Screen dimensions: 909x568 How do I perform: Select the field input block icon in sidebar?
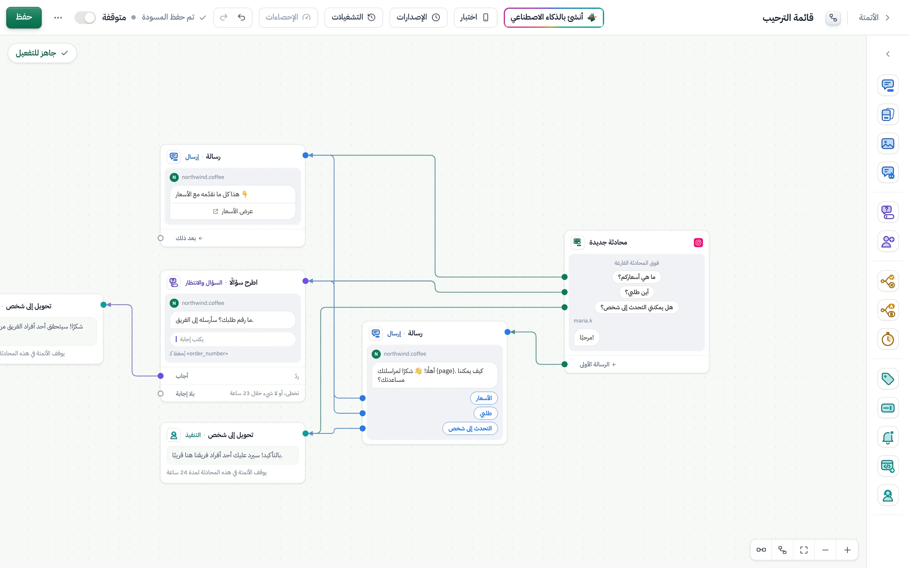point(888,408)
